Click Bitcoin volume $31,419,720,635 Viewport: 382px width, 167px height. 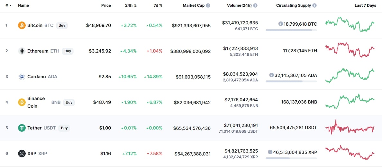tap(240, 23)
